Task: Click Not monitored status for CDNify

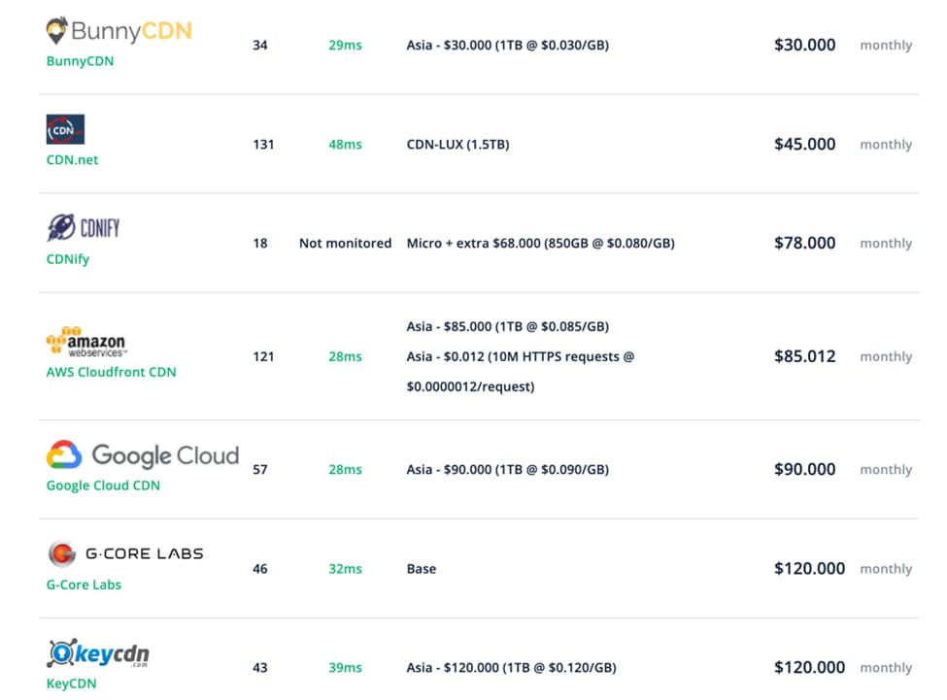Action: coord(345,243)
